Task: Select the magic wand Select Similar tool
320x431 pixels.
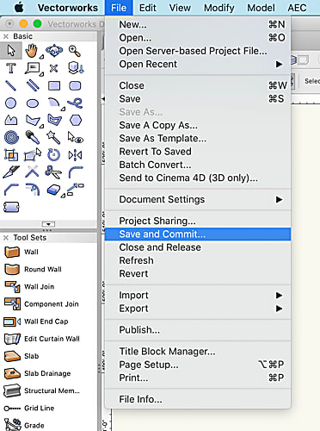Action: point(54,137)
